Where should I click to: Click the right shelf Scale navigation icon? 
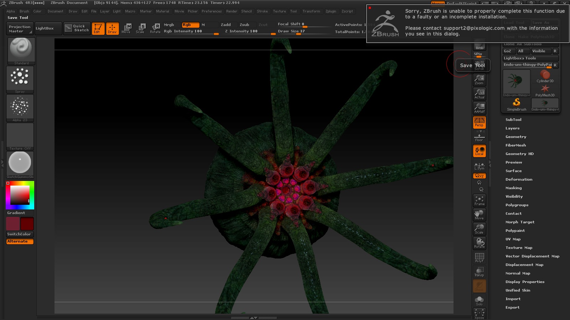[480, 229]
